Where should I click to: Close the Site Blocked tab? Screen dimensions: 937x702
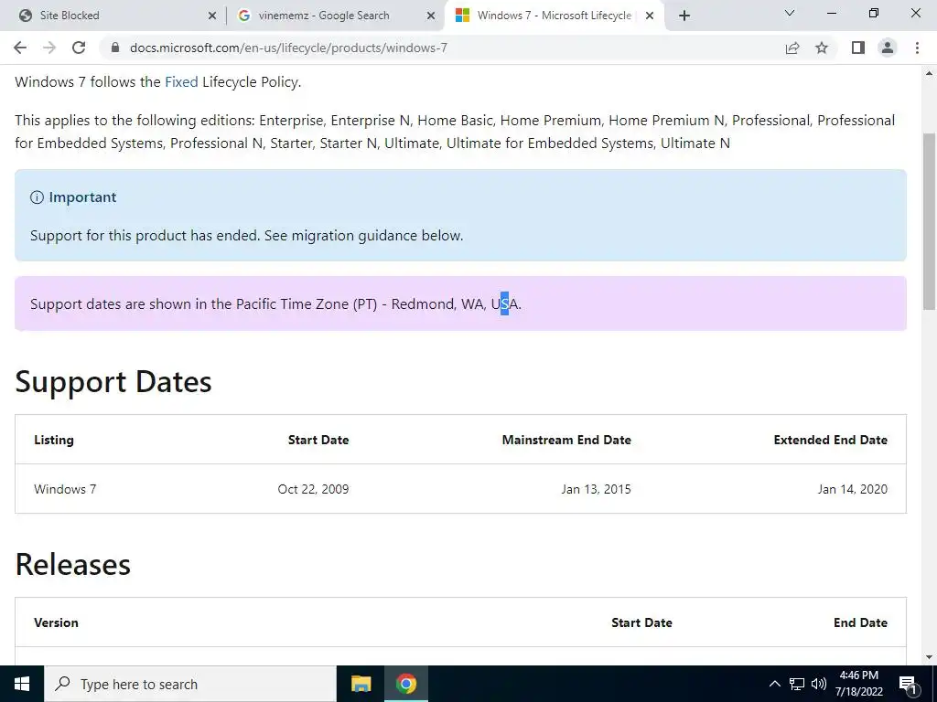[x=211, y=16]
